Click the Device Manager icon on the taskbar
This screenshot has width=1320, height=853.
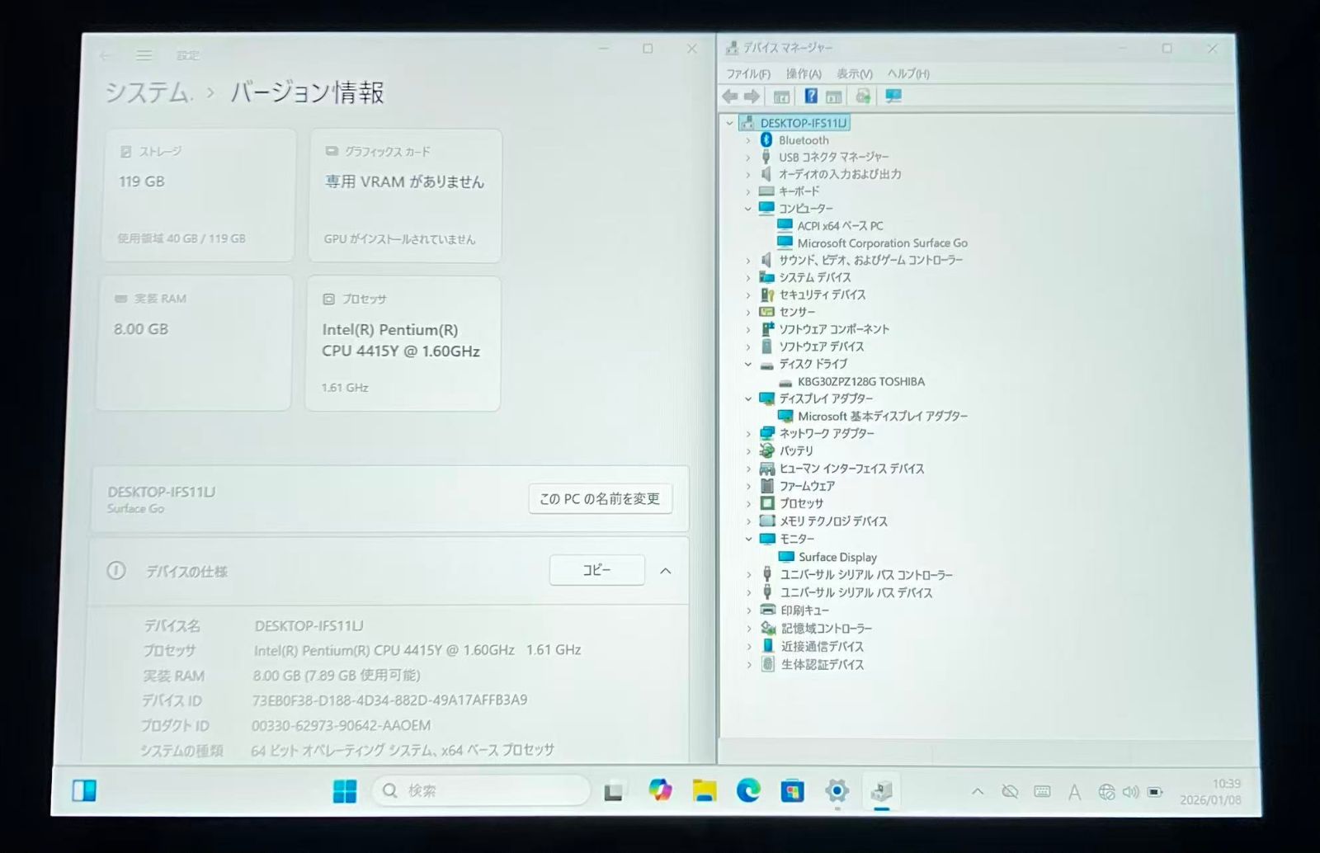pos(882,791)
